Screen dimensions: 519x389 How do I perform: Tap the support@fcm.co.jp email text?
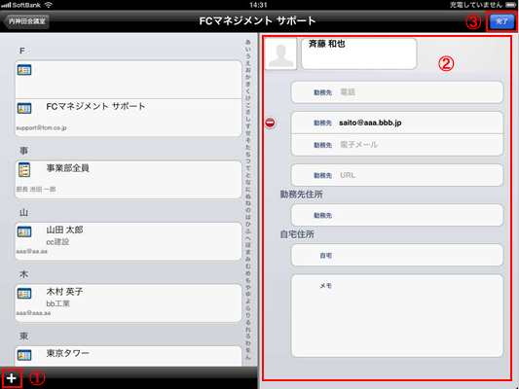[41, 128]
